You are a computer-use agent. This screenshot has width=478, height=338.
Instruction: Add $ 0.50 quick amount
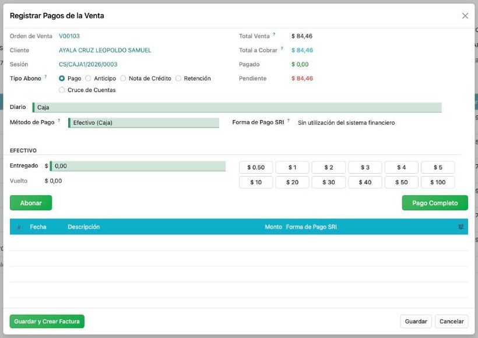pyautogui.click(x=256, y=167)
